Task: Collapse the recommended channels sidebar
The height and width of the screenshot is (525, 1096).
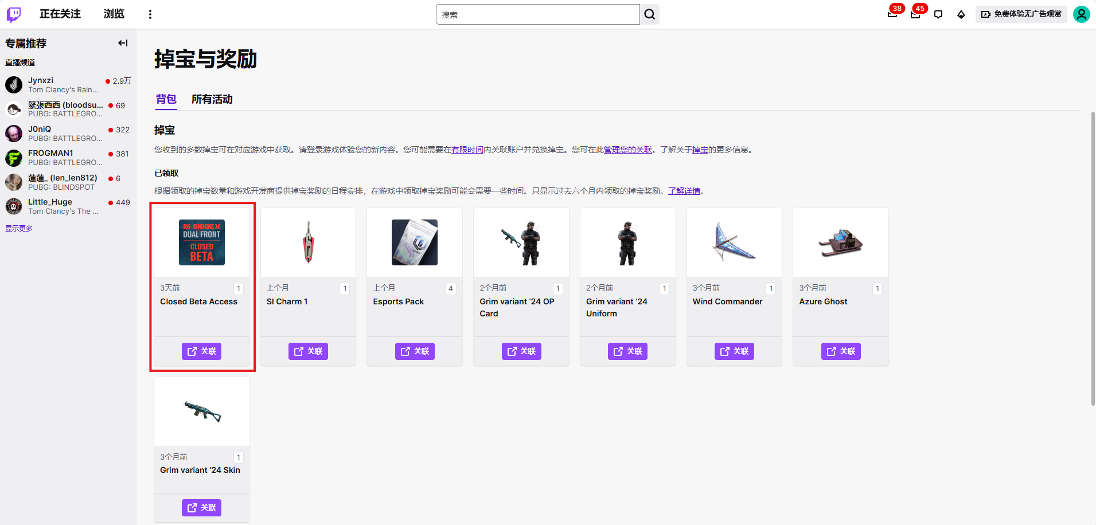Action: (123, 43)
